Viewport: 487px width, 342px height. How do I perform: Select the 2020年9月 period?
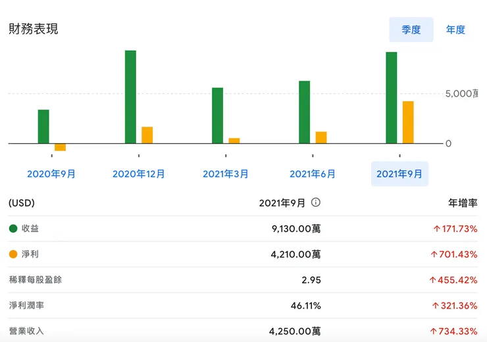(x=51, y=174)
